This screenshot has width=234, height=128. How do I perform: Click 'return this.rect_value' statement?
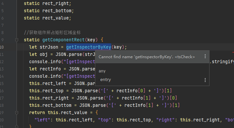point(64,113)
